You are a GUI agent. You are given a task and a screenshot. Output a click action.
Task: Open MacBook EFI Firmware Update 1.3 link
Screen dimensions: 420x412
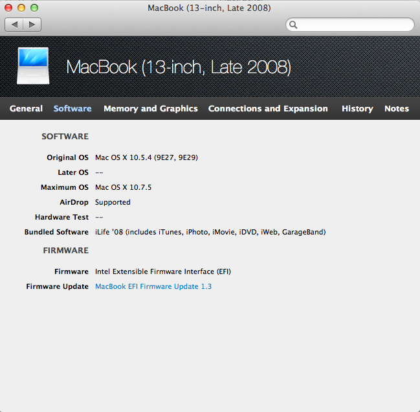(x=153, y=286)
